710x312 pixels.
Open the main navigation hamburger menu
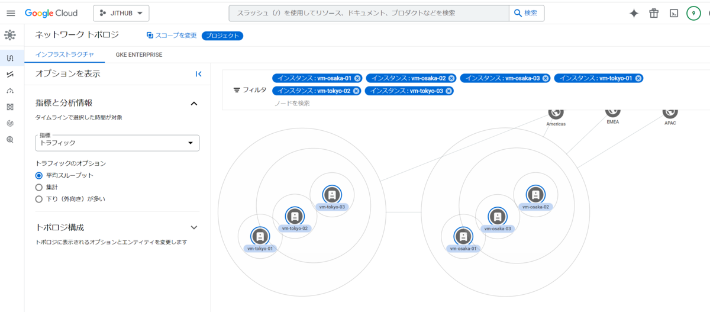pyautogui.click(x=10, y=13)
